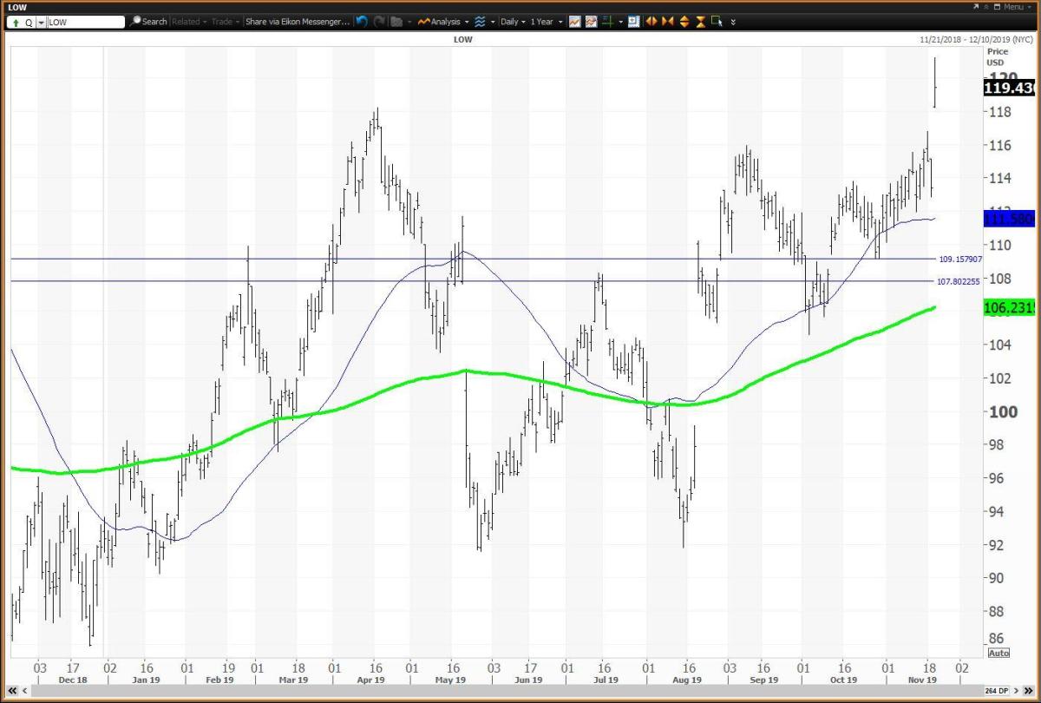Click the horizontal compress arrows icon
The height and width of the screenshot is (703, 1041).
click(x=668, y=22)
